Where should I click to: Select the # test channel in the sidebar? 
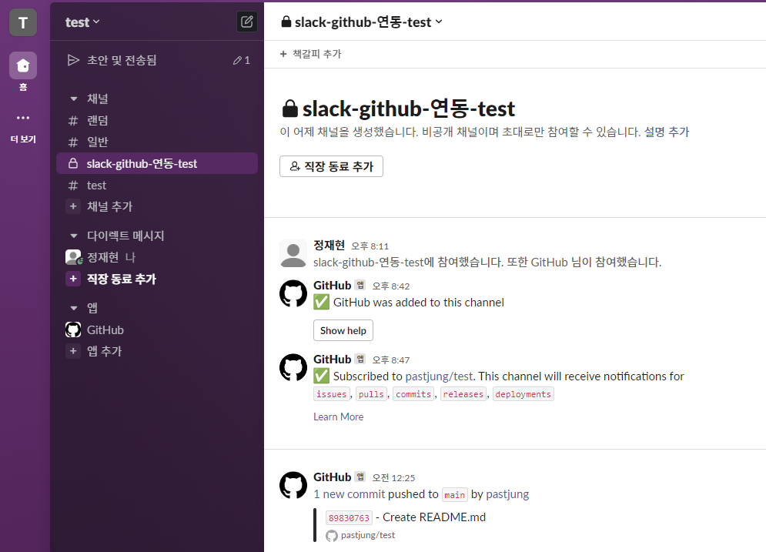96,185
